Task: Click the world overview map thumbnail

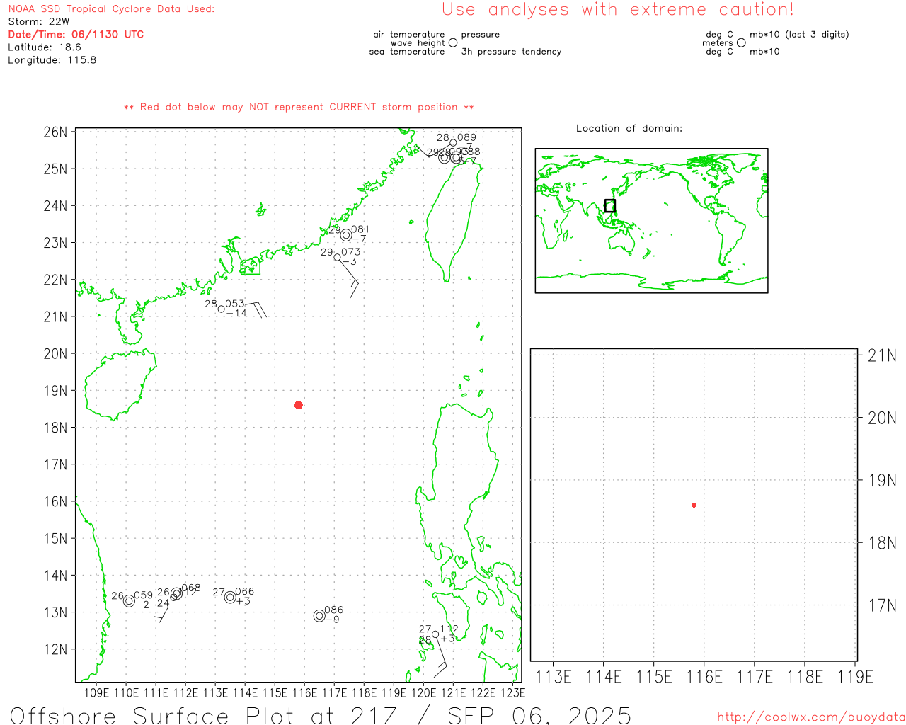Action: pos(651,220)
